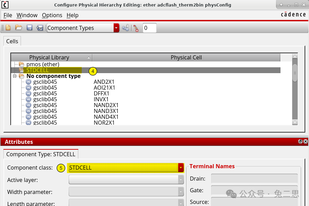Open the File menu
This screenshot has width=309, height=206.
[x=8, y=15]
